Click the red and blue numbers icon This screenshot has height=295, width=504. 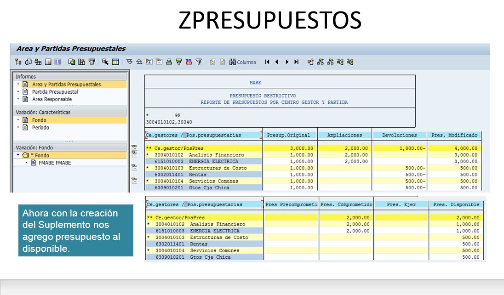189,62
